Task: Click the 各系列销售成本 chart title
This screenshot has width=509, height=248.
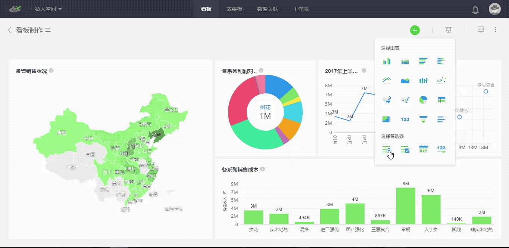Action: [x=240, y=170]
